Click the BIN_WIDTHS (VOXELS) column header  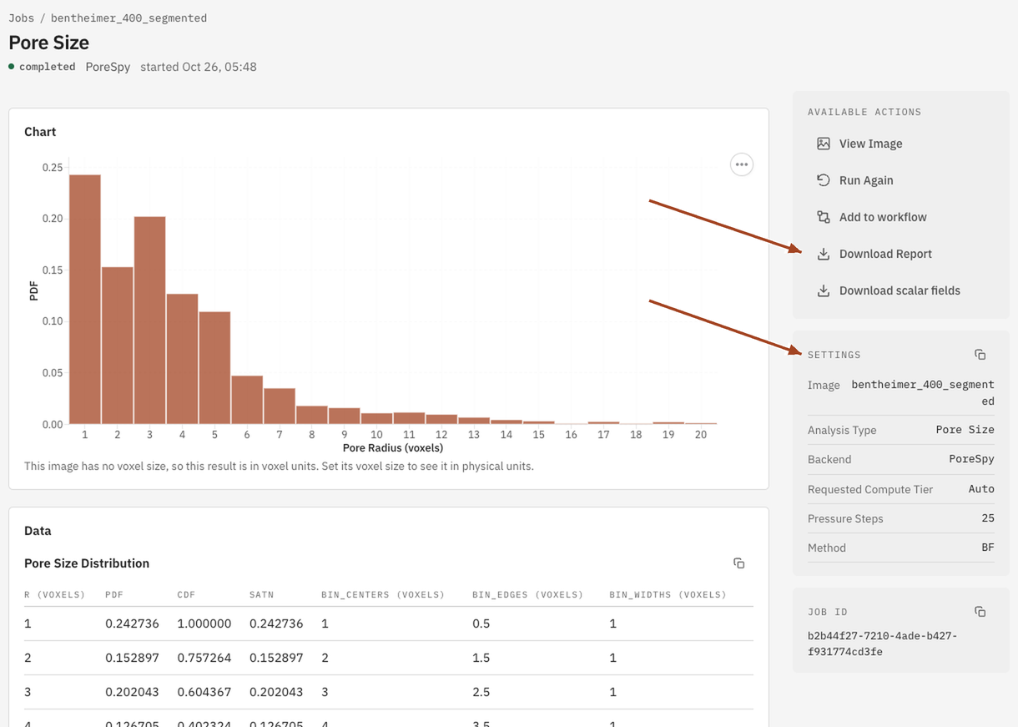coord(668,595)
